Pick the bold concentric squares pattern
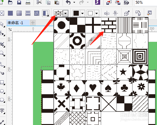 pyautogui.click(x=140, y=57)
